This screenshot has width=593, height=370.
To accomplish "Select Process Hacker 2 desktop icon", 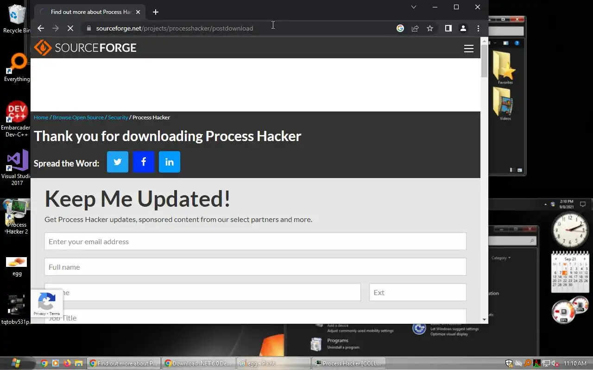I will click(17, 217).
